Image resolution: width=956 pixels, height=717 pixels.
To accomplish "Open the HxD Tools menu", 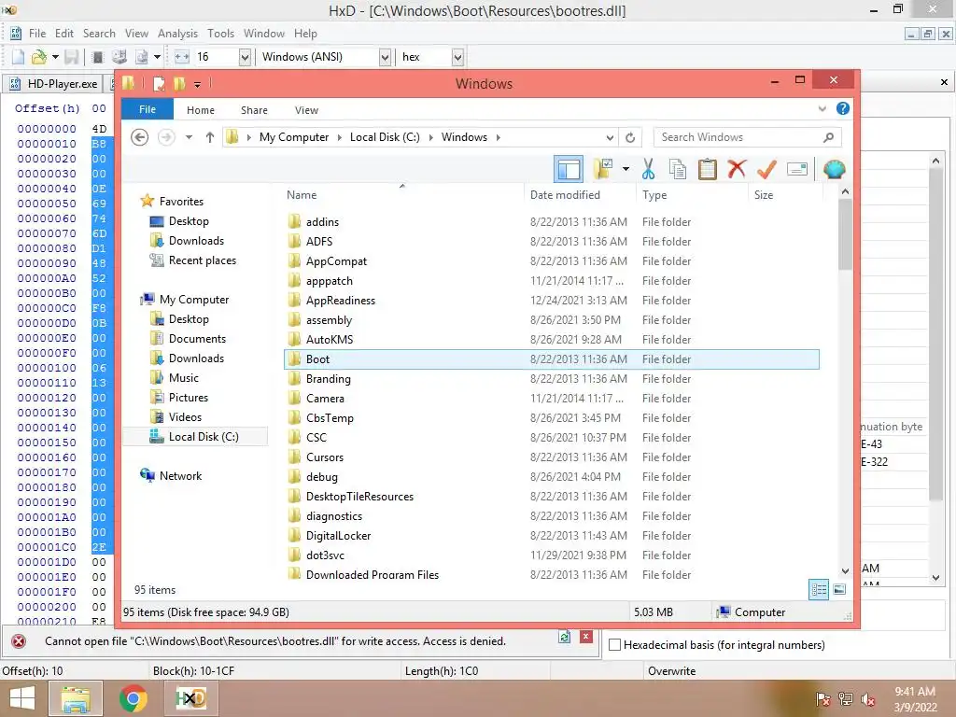I will [x=220, y=34].
